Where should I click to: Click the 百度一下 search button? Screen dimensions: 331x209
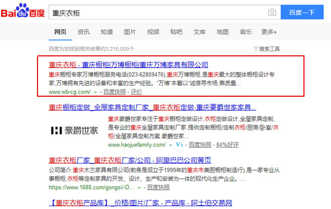point(302,12)
